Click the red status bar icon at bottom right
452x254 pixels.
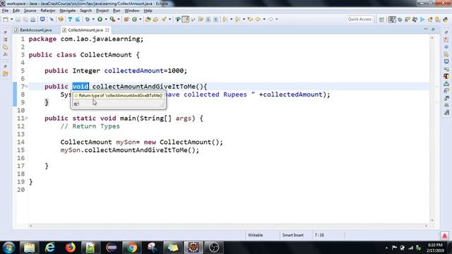click(444, 236)
